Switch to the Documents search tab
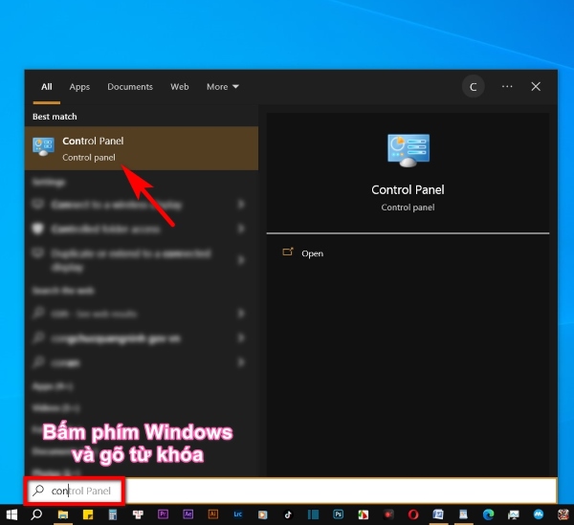Viewport: 574px width, 525px height. click(x=130, y=87)
